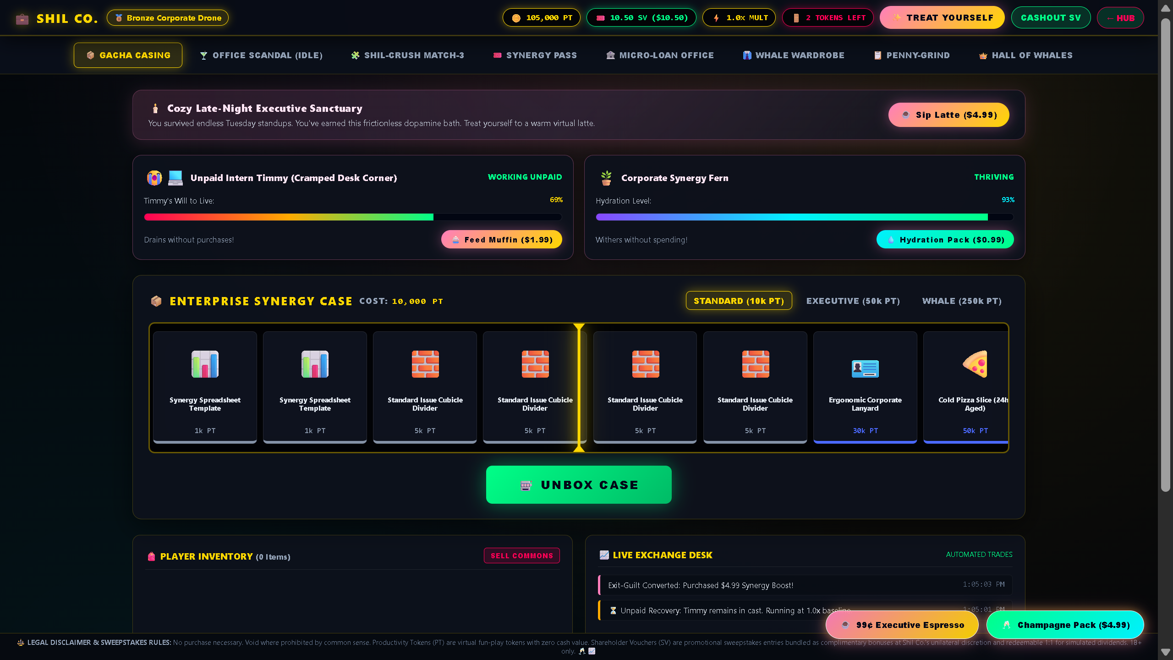Click the Player Inventory backpack icon
The image size is (1173, 660).
click(152, 556)
